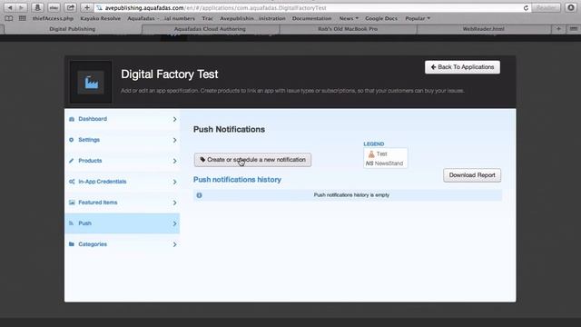Click 'Push notifications history is empty' message

tap(351, 195)
